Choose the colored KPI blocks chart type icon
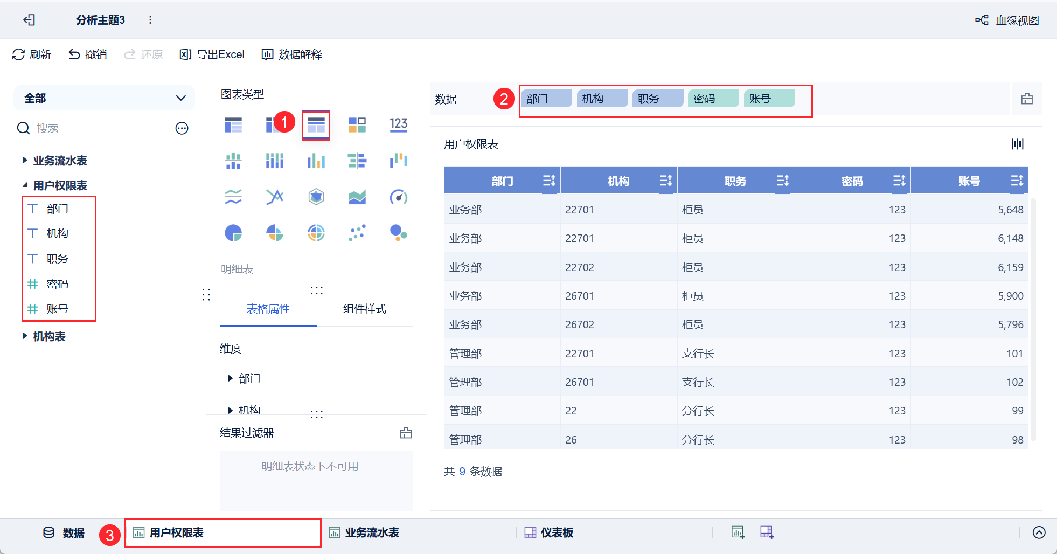 tap(357, 125)
